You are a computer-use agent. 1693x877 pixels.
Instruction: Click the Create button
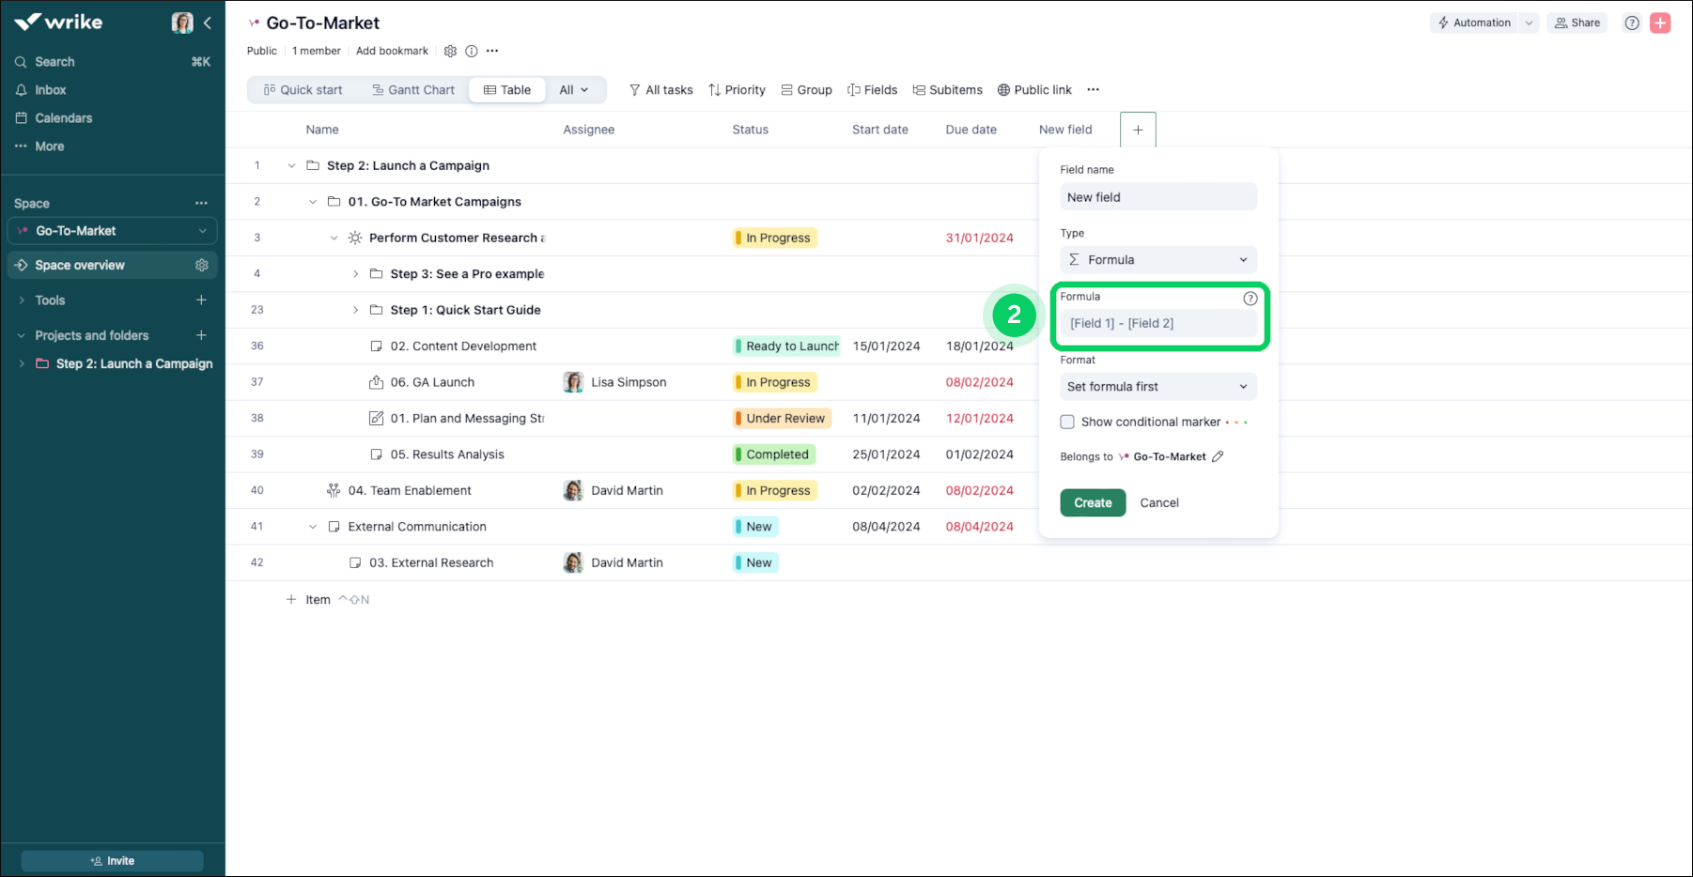click(1093, 503)
